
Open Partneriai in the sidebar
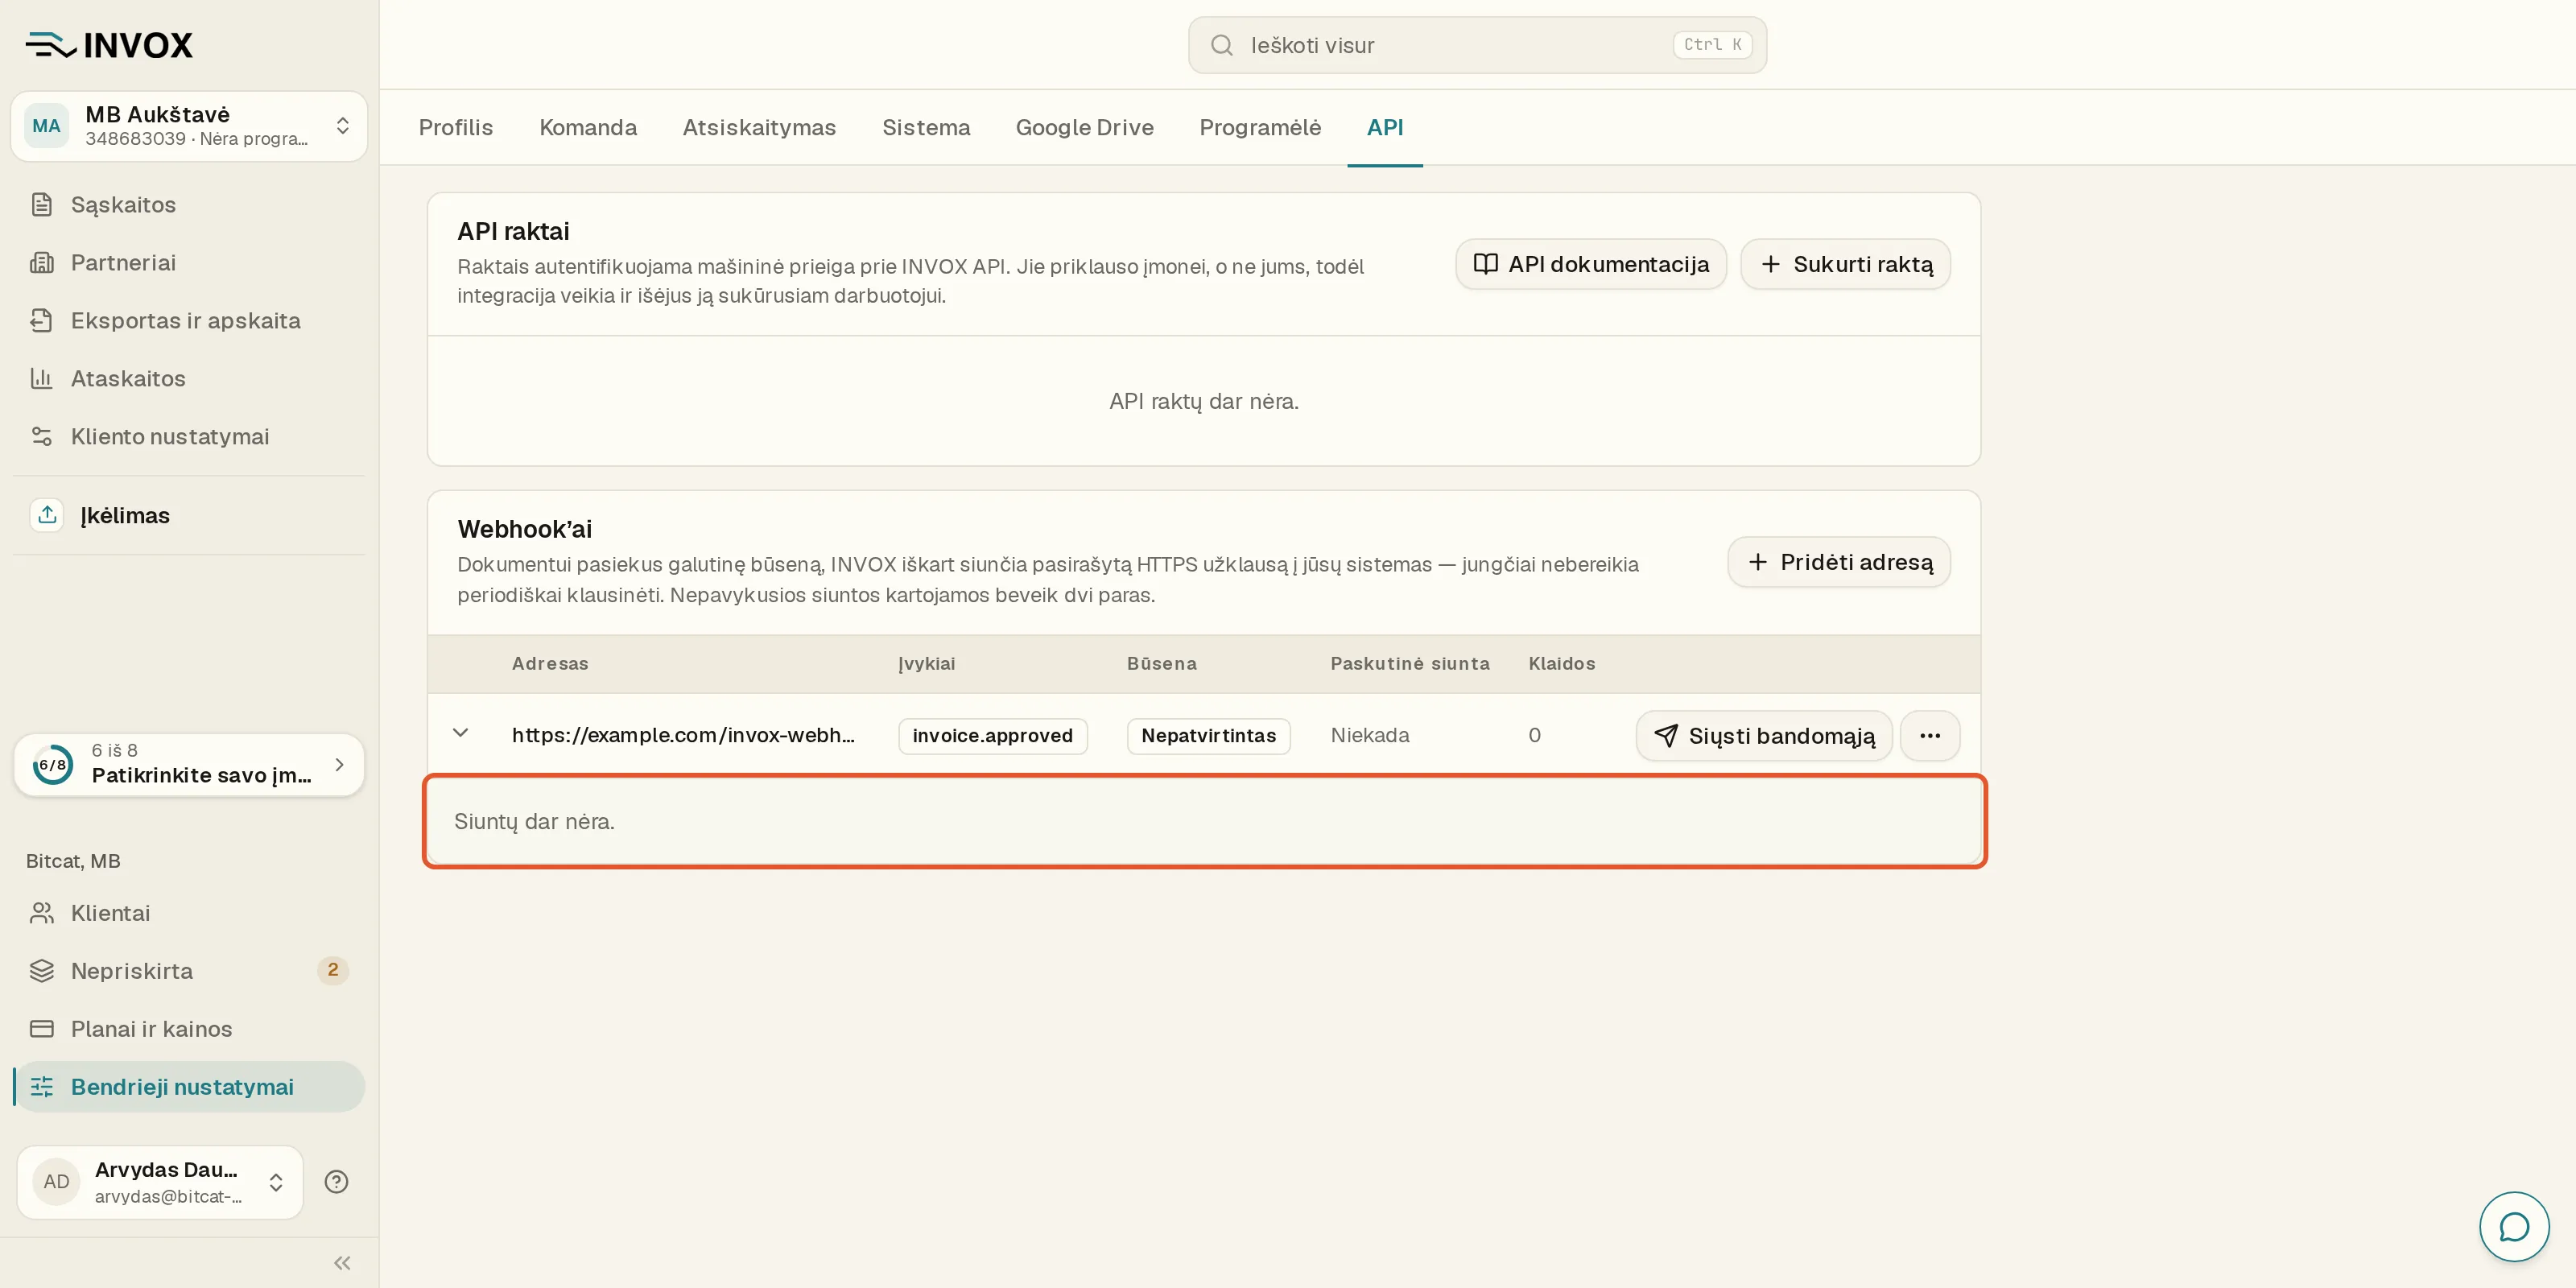(x=188, y=262)
